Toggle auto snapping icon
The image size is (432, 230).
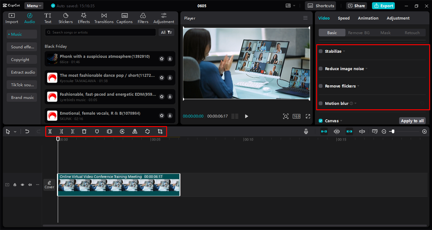pos(336,132)
